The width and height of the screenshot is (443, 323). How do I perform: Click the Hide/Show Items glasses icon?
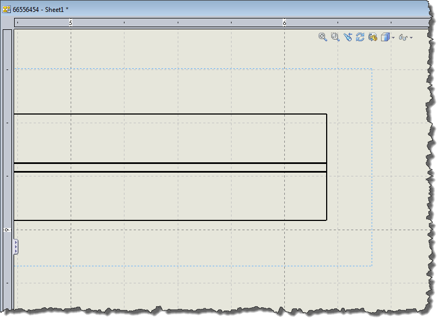coord(404,37)
